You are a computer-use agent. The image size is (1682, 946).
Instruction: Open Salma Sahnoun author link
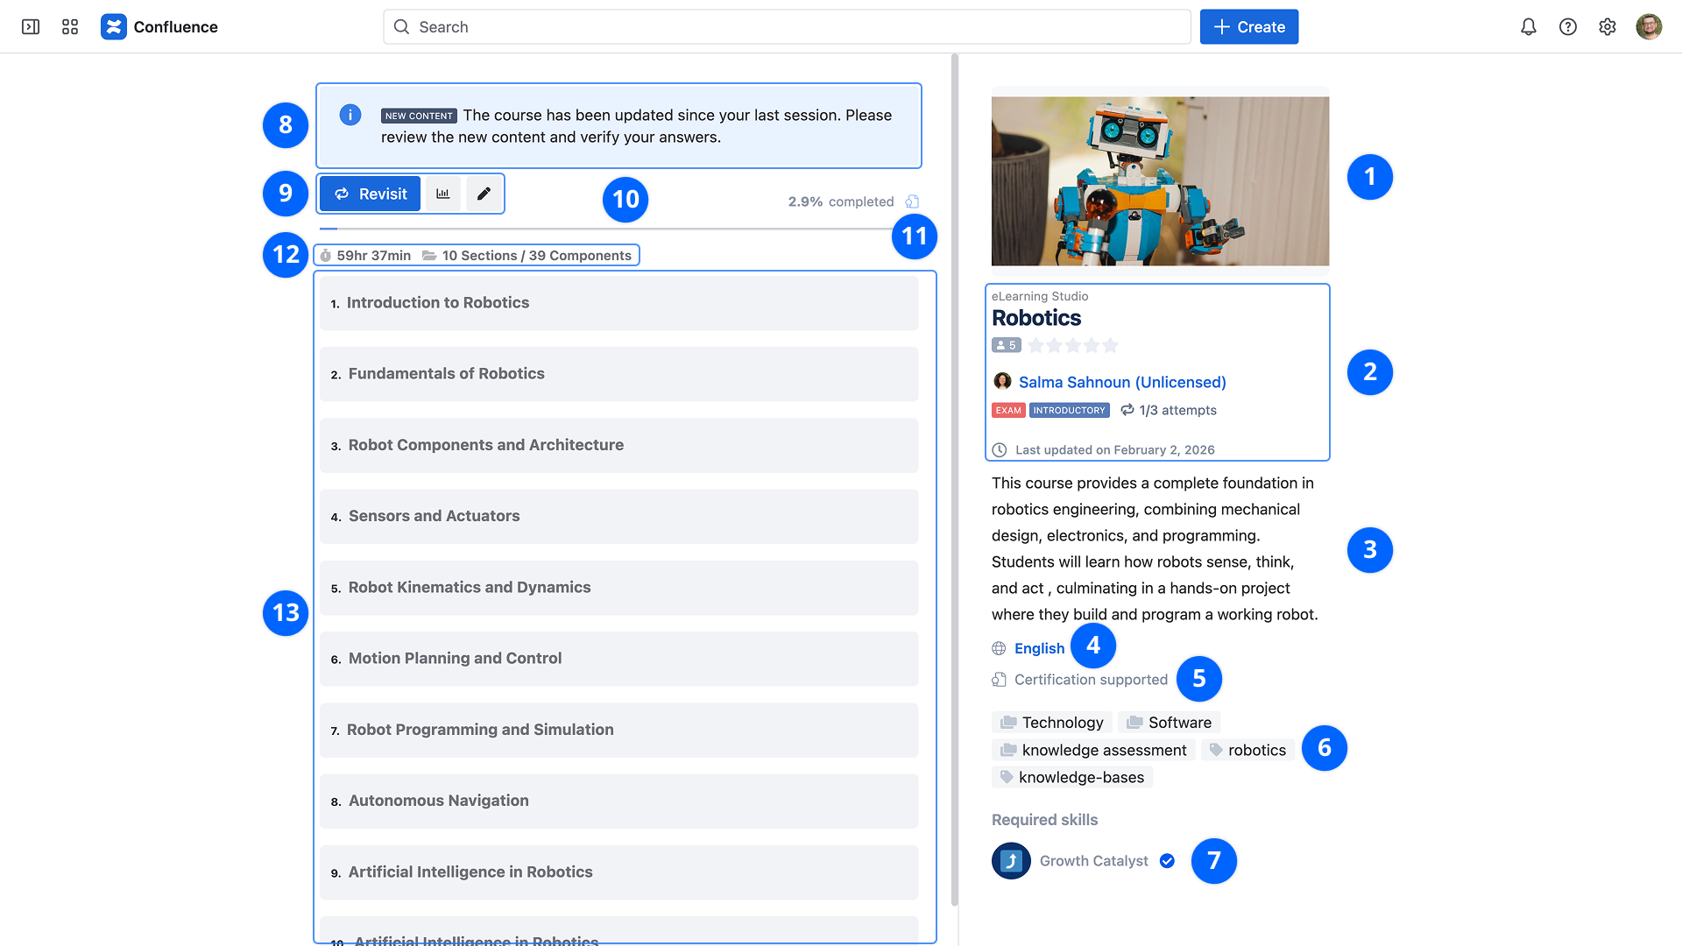tap(1121, 383)
